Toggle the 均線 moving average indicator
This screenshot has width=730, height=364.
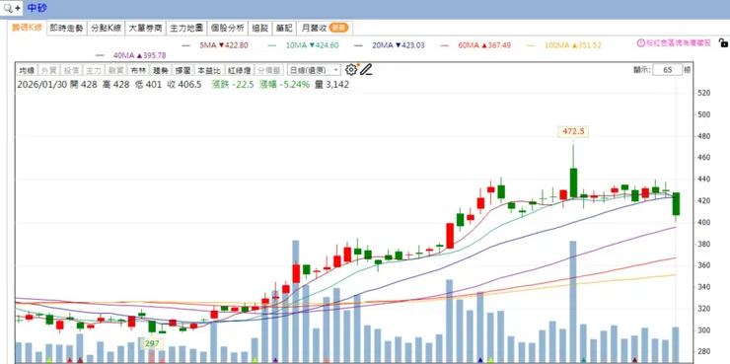[27, 71]
